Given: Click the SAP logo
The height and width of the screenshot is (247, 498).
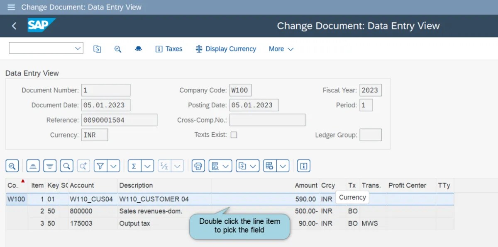Looking at the screenshot, I should [x=41, y=25].
